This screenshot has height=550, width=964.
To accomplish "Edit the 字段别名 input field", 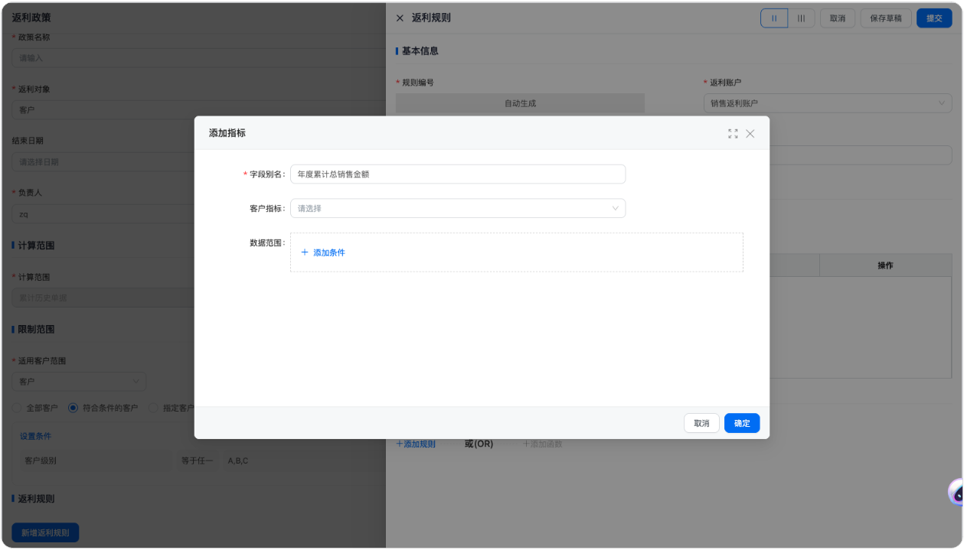I will [458, 174].
